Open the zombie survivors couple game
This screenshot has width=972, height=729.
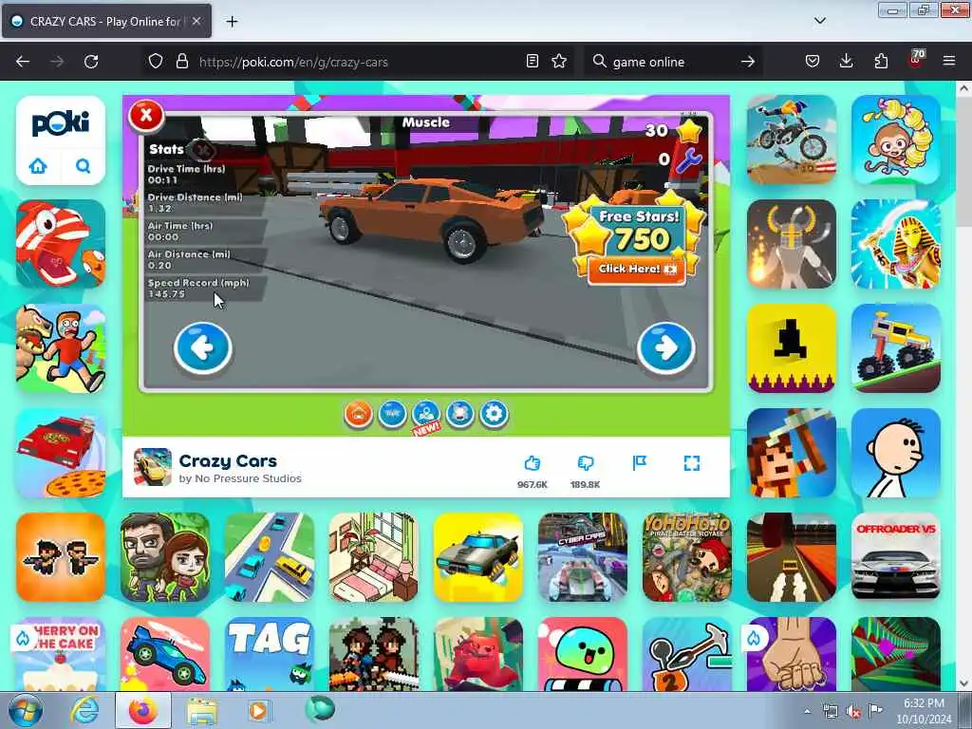coord(165,556)
